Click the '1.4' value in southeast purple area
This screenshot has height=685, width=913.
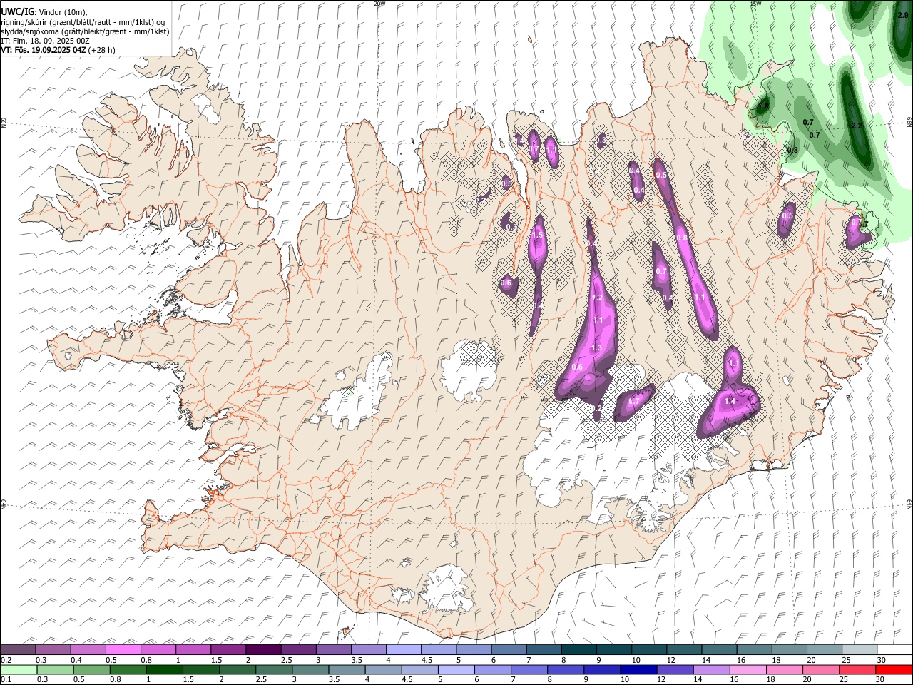[x=730, y=402]
